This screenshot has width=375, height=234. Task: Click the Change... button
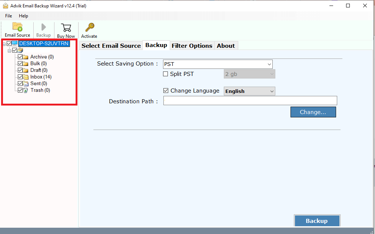pyautogui.click(x=313, y=112)
